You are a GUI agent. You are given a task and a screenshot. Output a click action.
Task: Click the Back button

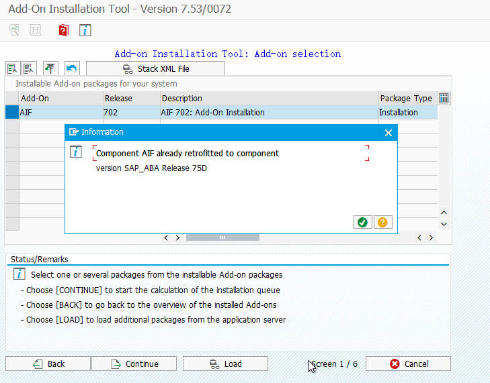click(x=48, y=364)
